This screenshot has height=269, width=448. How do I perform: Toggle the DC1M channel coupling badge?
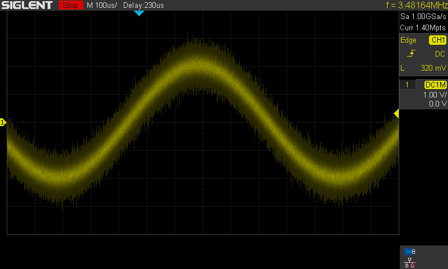(435, 85)
